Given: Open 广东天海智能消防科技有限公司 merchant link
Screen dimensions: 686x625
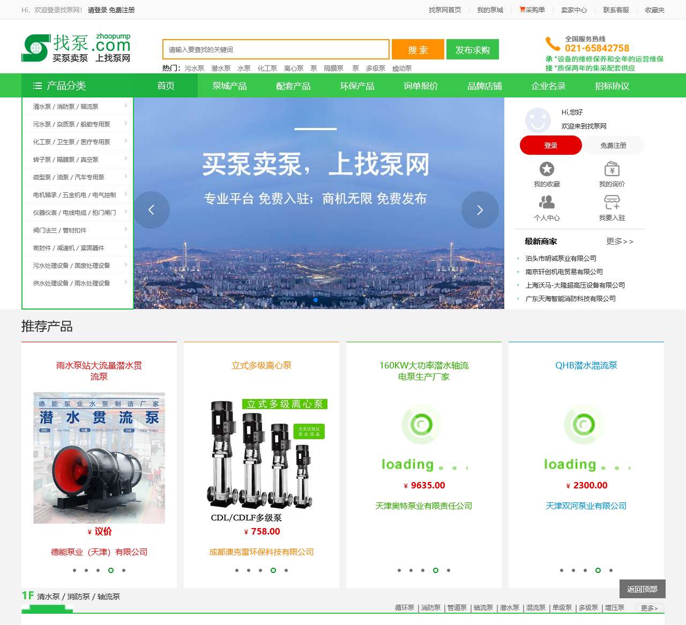Looking at the screenshot, I should [570, 298].
